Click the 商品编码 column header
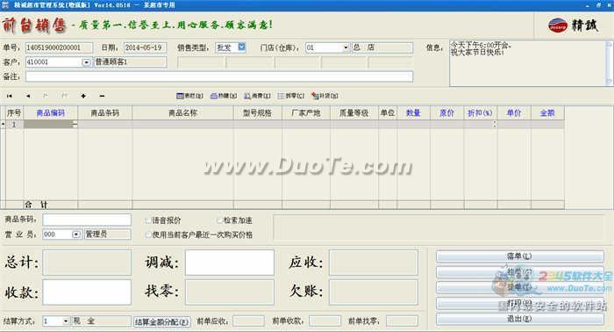 [x=51, y=113]
